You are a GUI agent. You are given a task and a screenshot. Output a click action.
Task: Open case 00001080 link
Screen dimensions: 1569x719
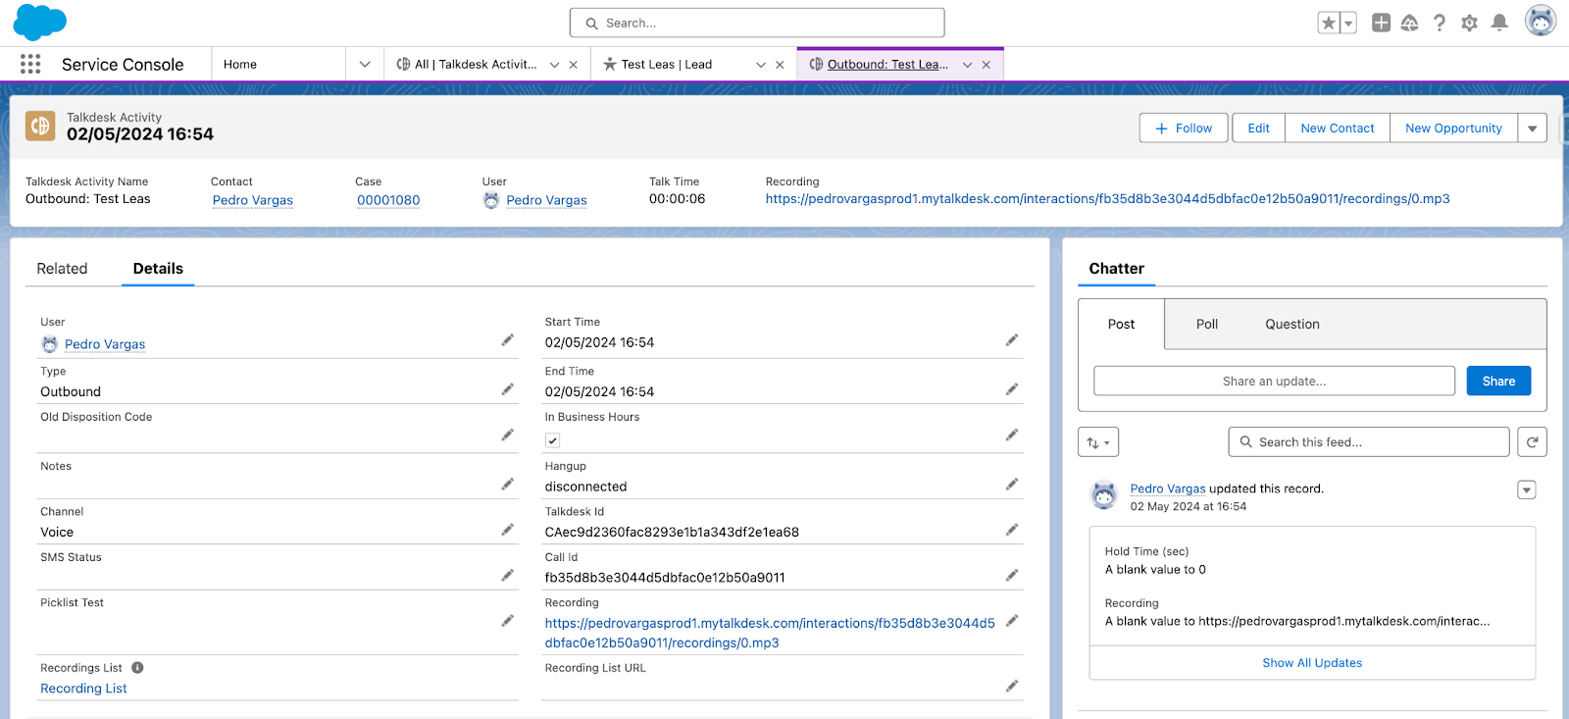click(x=388, y=200)
